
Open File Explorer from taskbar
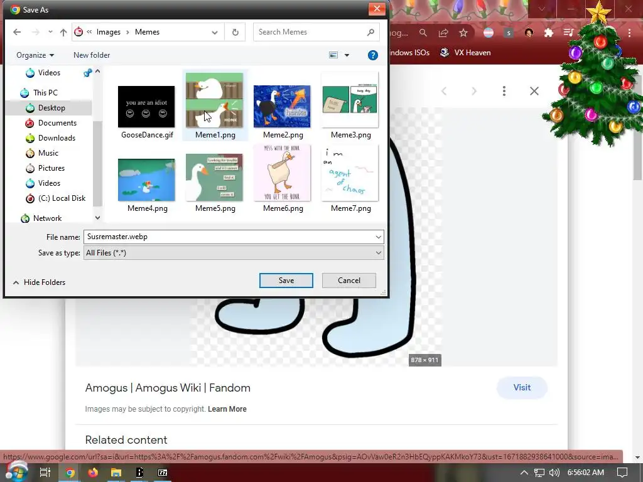point(116,473)
